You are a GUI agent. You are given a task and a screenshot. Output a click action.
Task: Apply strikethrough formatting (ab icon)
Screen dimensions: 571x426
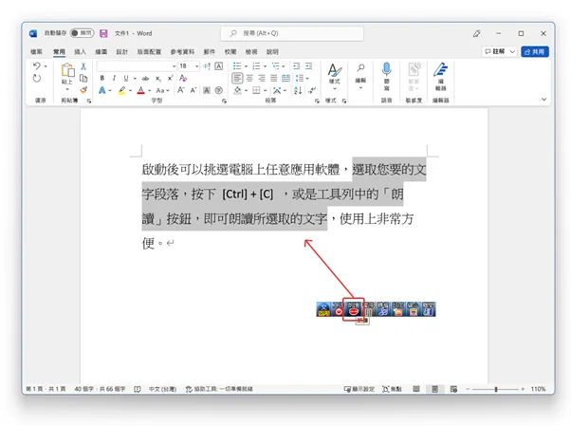pyautogui.click(x=145, y=79)
